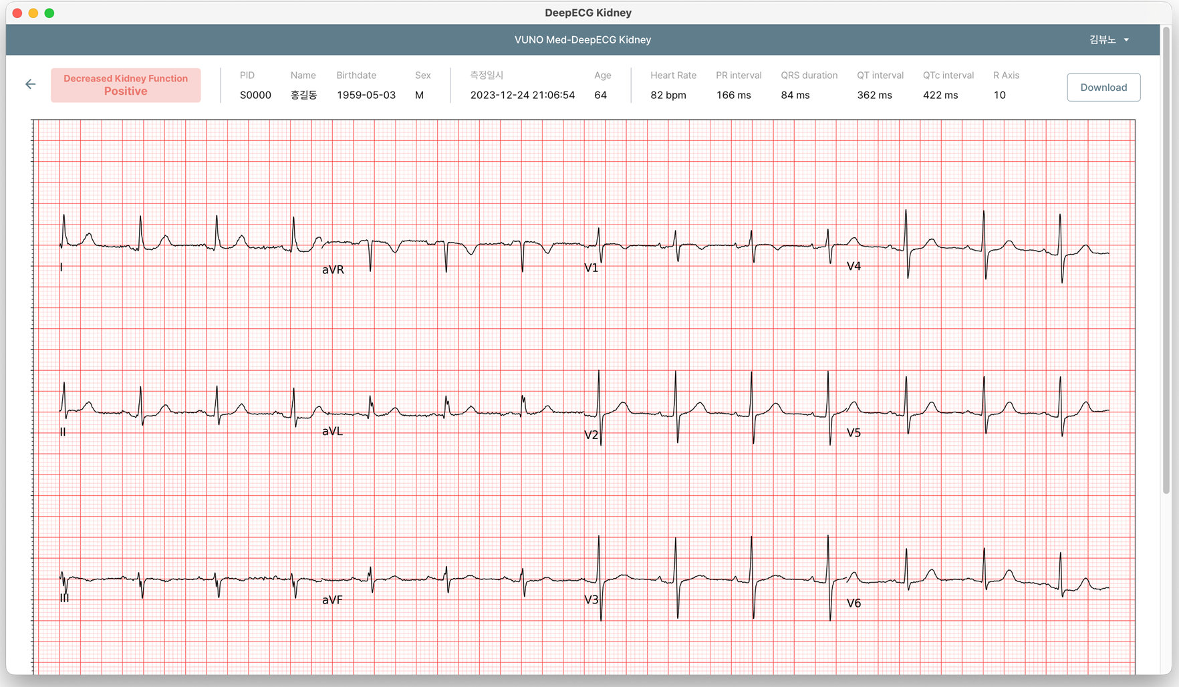
Task: Close the window with the red button
Action: coord(17,13)
